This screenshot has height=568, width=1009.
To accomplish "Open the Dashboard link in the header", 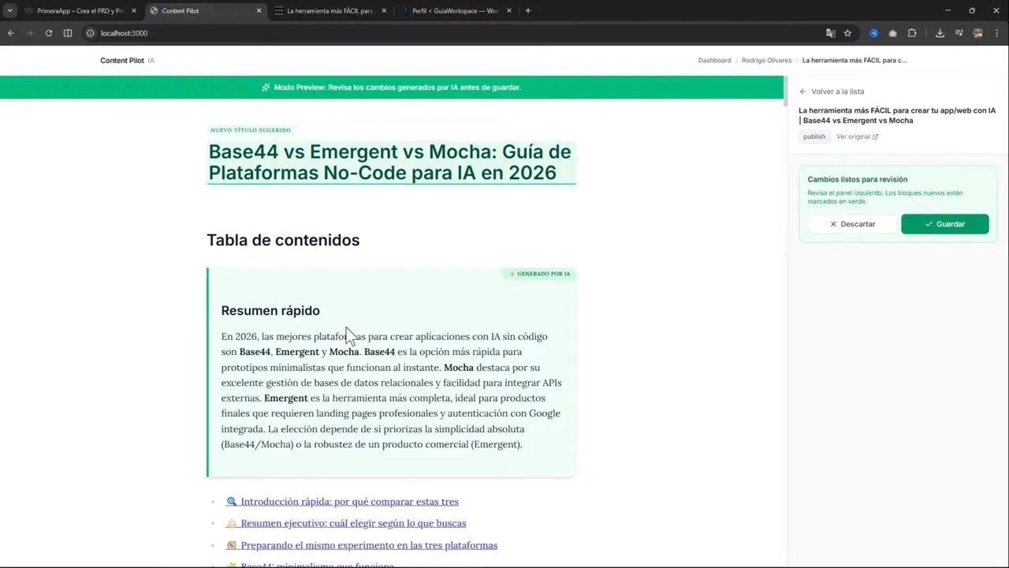I will coord(714,60).
